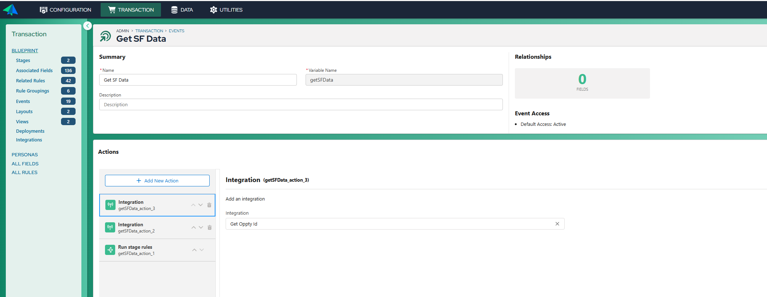The width and height of the screenshot is (767, 297).
Task: Move getSFData_action_3 up with the arrow
Action: tap(193, 205)
